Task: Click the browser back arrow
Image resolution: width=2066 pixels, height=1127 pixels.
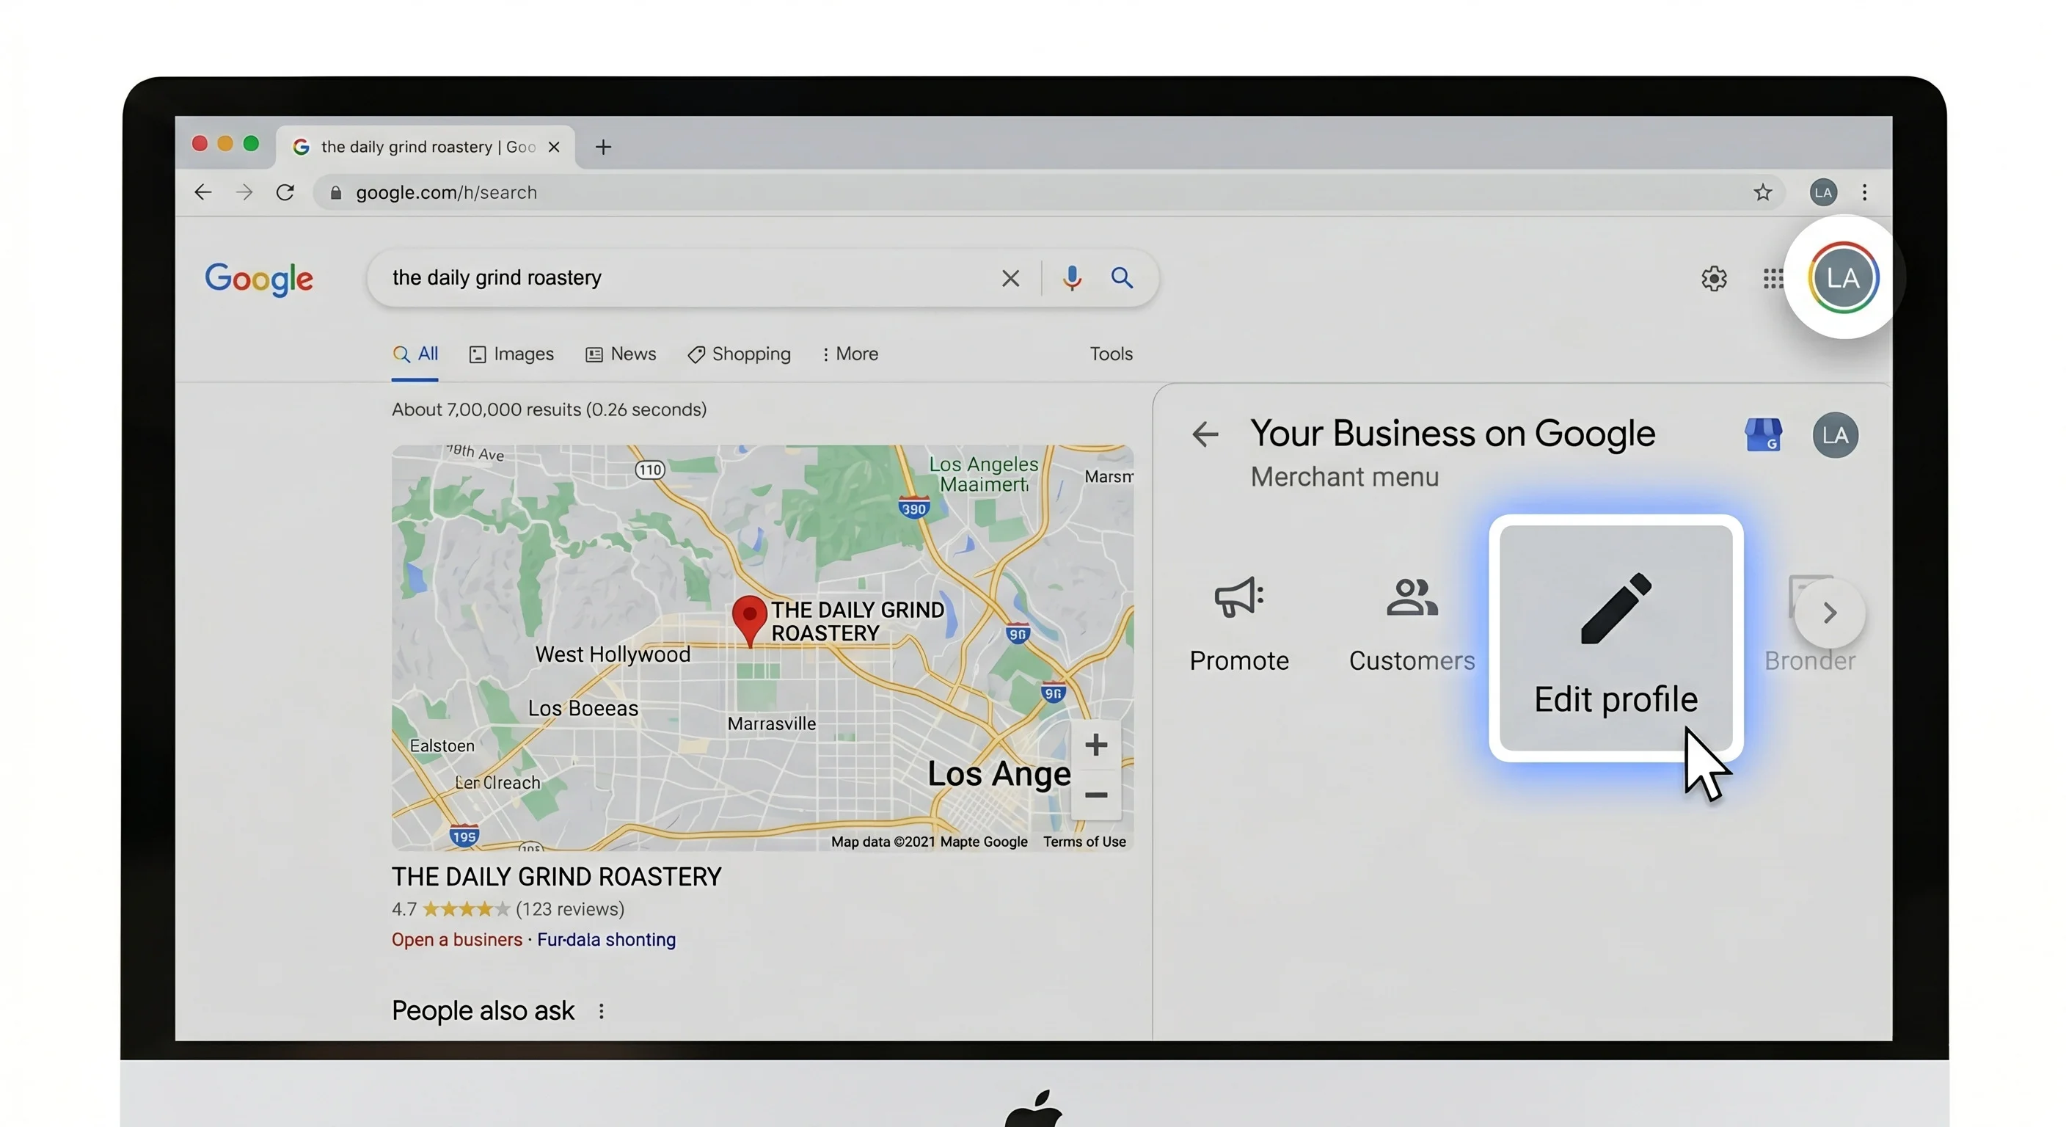Action: click(x=203, y=192)
